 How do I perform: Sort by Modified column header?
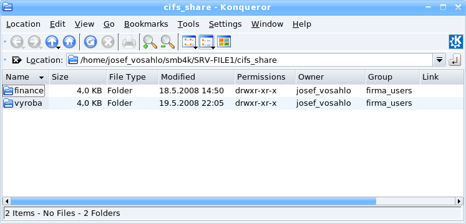[197, 77]
